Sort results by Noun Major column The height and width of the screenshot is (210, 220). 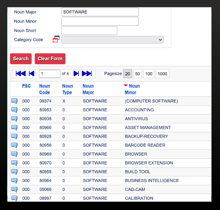[x=88, y=89]
